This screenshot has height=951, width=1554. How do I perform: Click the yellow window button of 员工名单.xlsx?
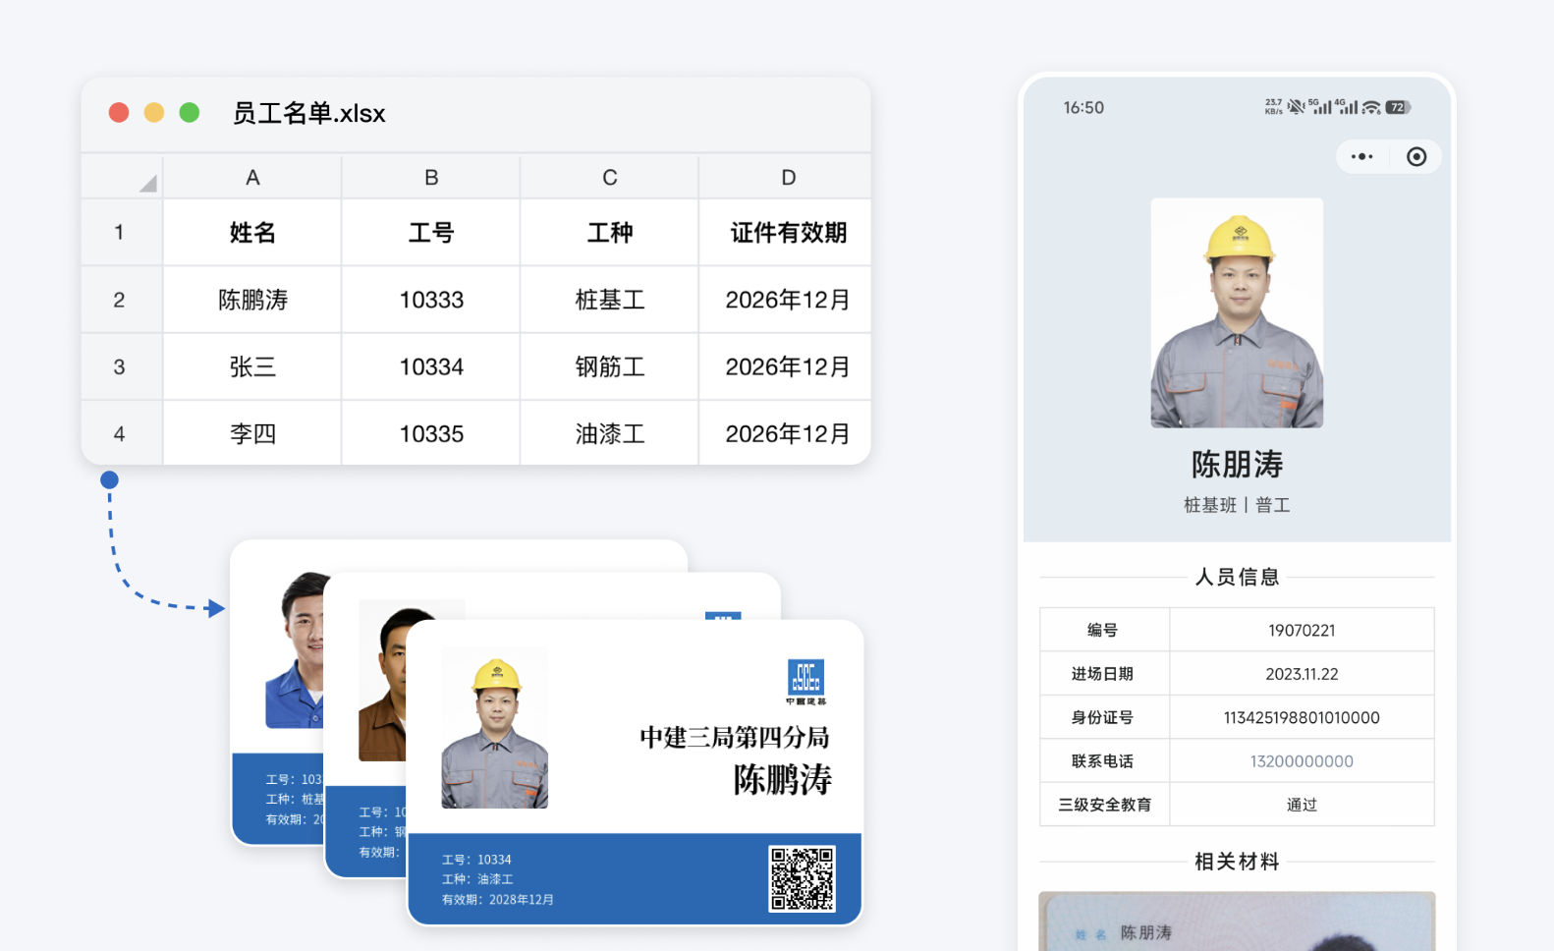tap(154, 112)
